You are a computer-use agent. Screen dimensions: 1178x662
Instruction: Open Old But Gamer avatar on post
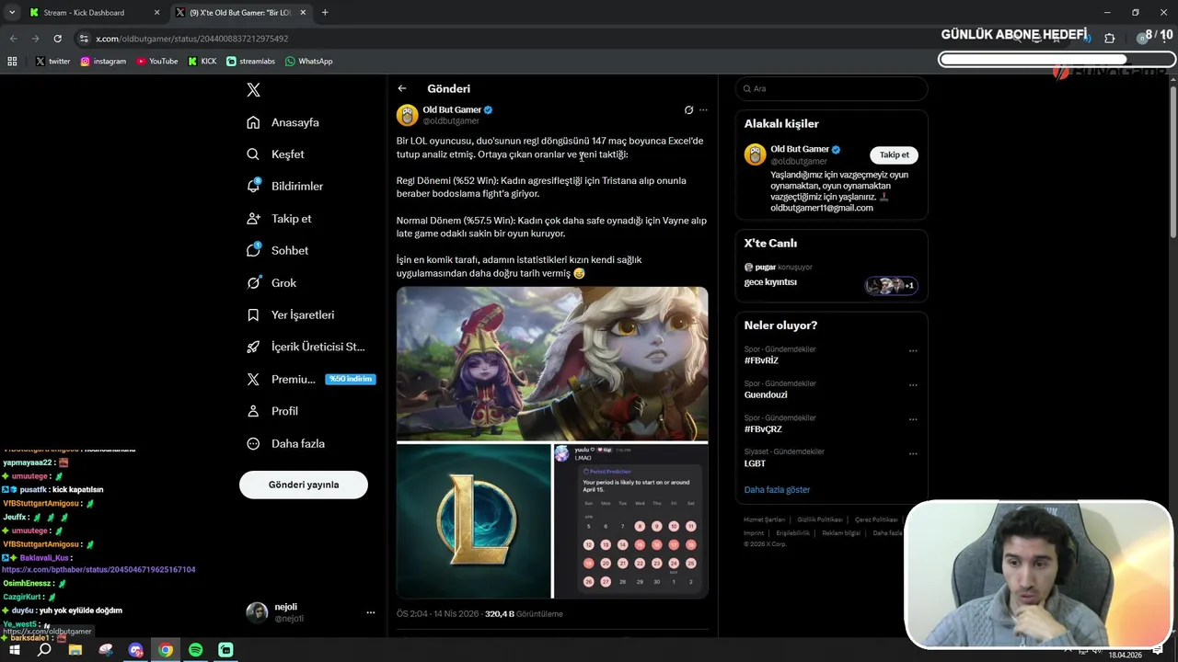click(407, 115)
